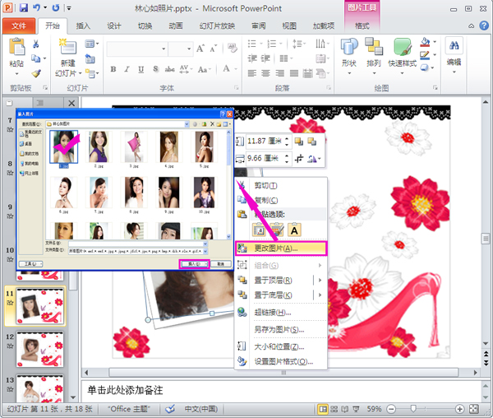Insert a shape via Shapes icon
This screenshot has width=493, height=418.
[349, 47]
